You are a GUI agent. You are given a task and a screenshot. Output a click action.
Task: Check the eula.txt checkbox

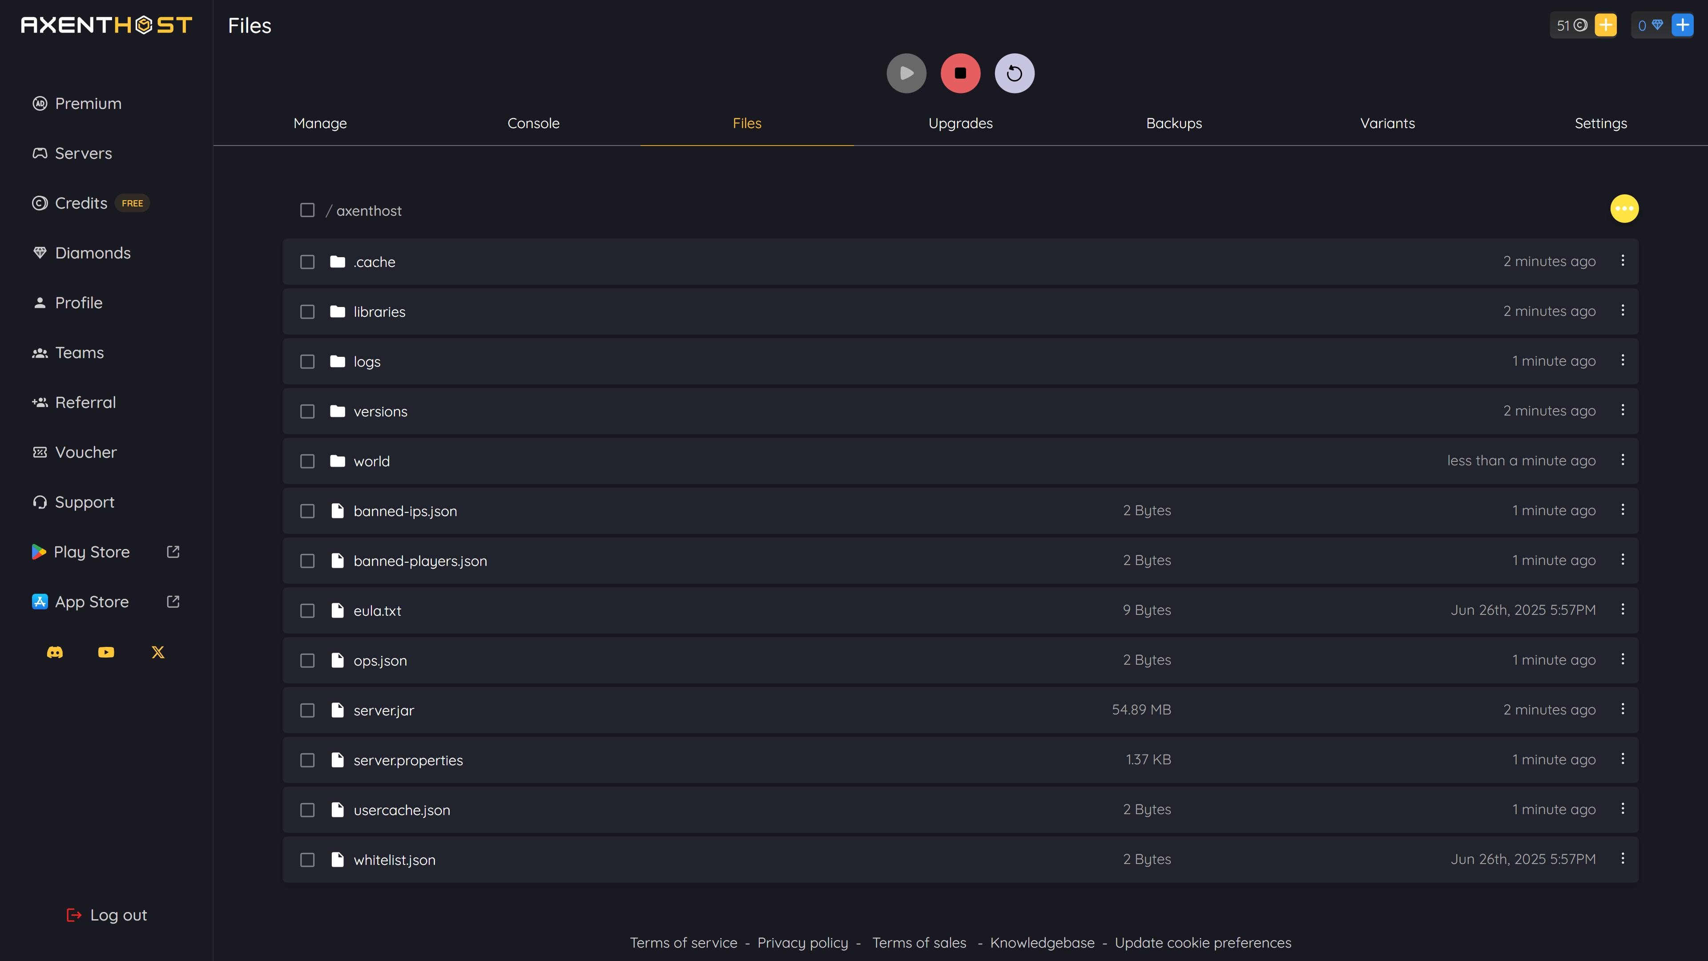(x=307, y=611)
